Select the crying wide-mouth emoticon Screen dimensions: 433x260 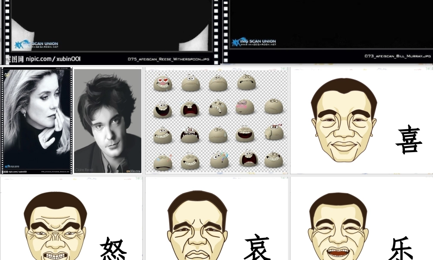click(190, 109)
